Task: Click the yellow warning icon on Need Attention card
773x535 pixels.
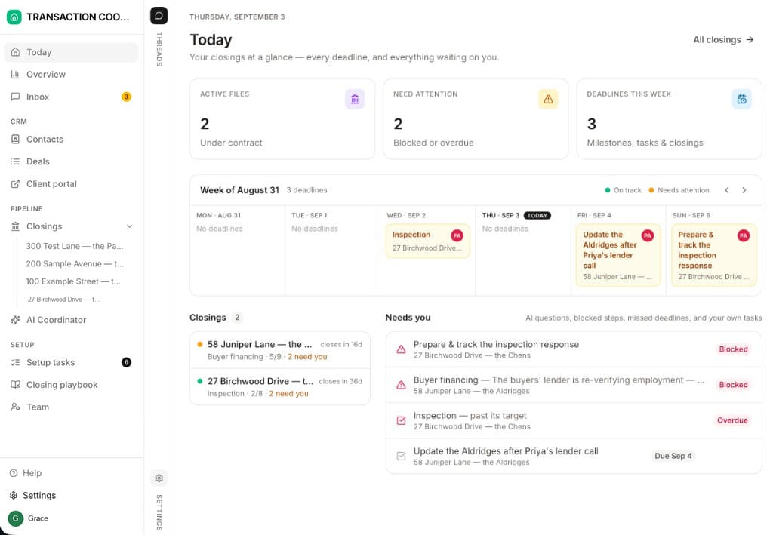Action: point(548,99)
